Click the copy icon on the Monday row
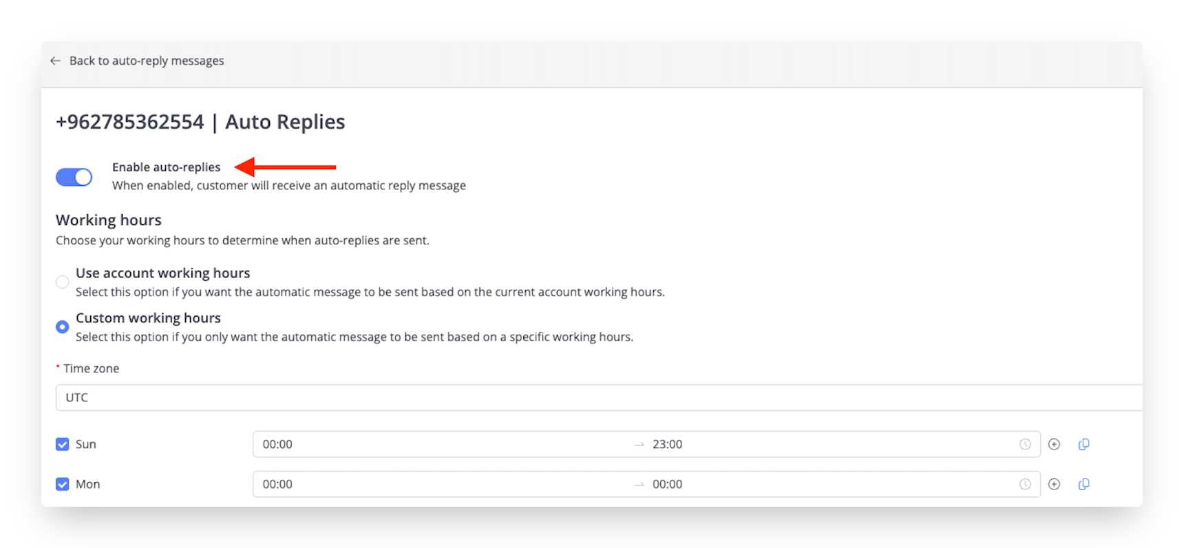Image resolution: width=1184 pixels, height=548 pixels. pyautogui.click(x=1084, y=484)
